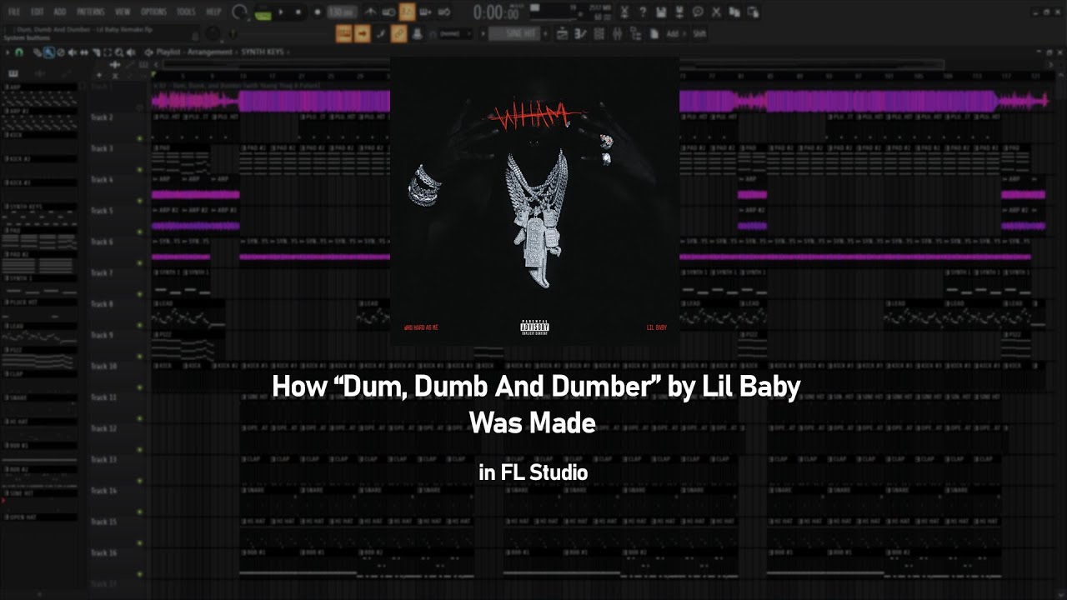Click the SYNTH KEYS breadcrumb label
The image size is (1067, 600).
[x=263, y=52]
